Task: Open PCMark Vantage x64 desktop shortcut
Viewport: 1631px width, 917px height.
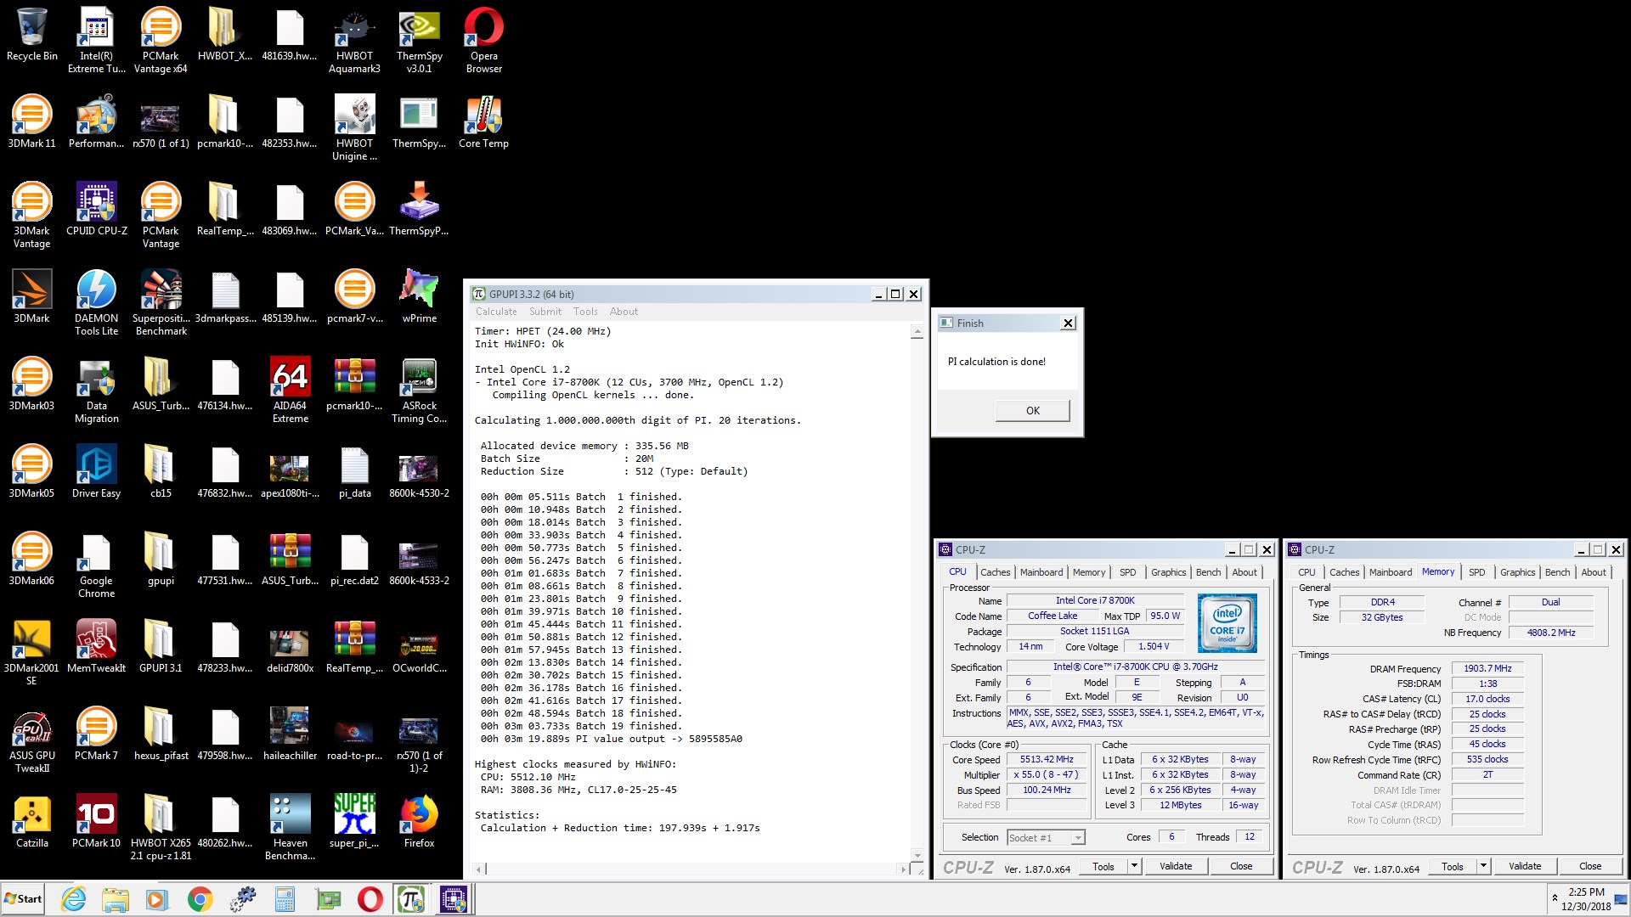Action: pos(161,40)
